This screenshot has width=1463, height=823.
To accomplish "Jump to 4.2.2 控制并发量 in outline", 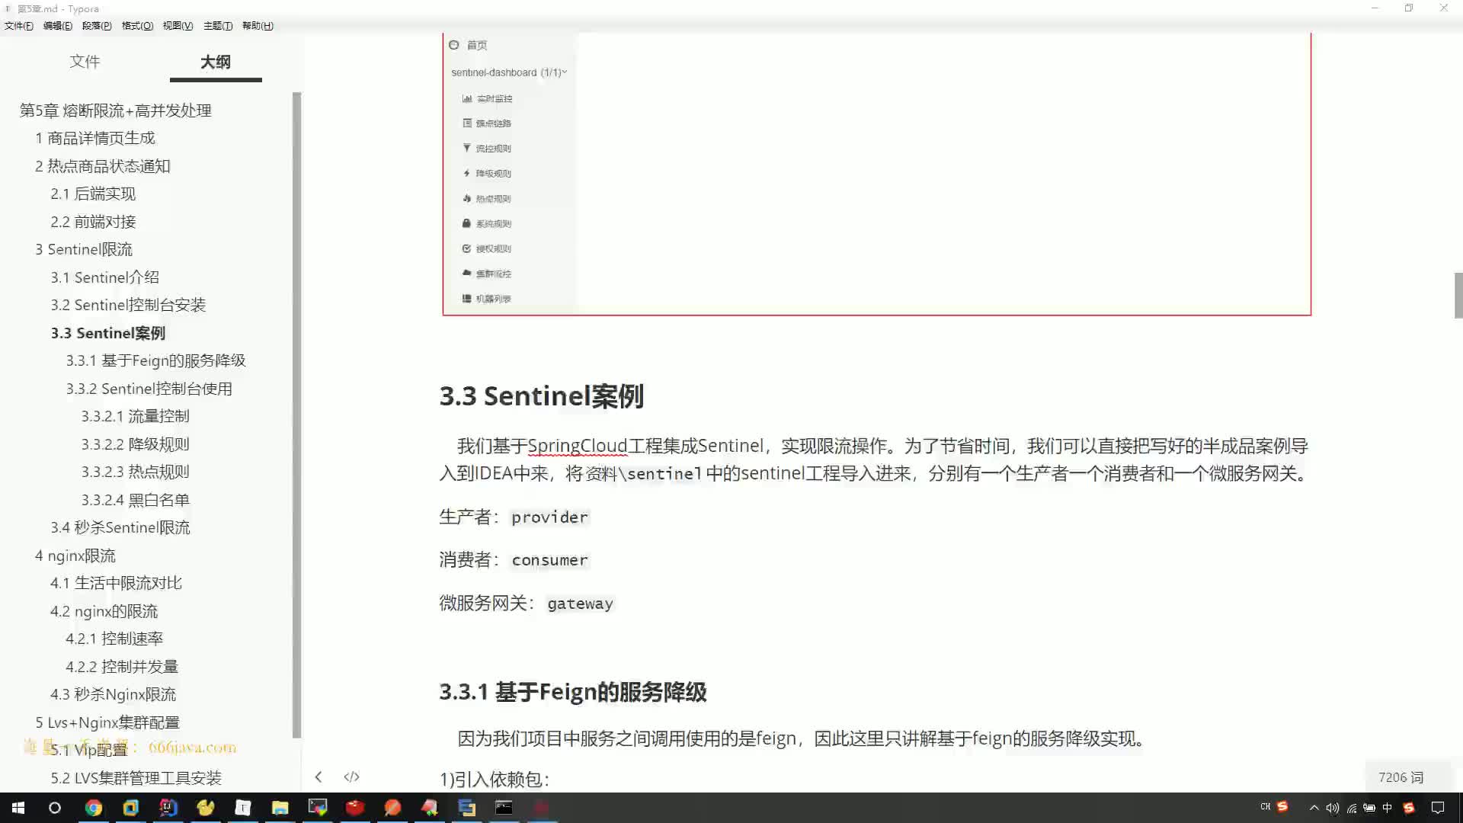I will click(122, 667).
